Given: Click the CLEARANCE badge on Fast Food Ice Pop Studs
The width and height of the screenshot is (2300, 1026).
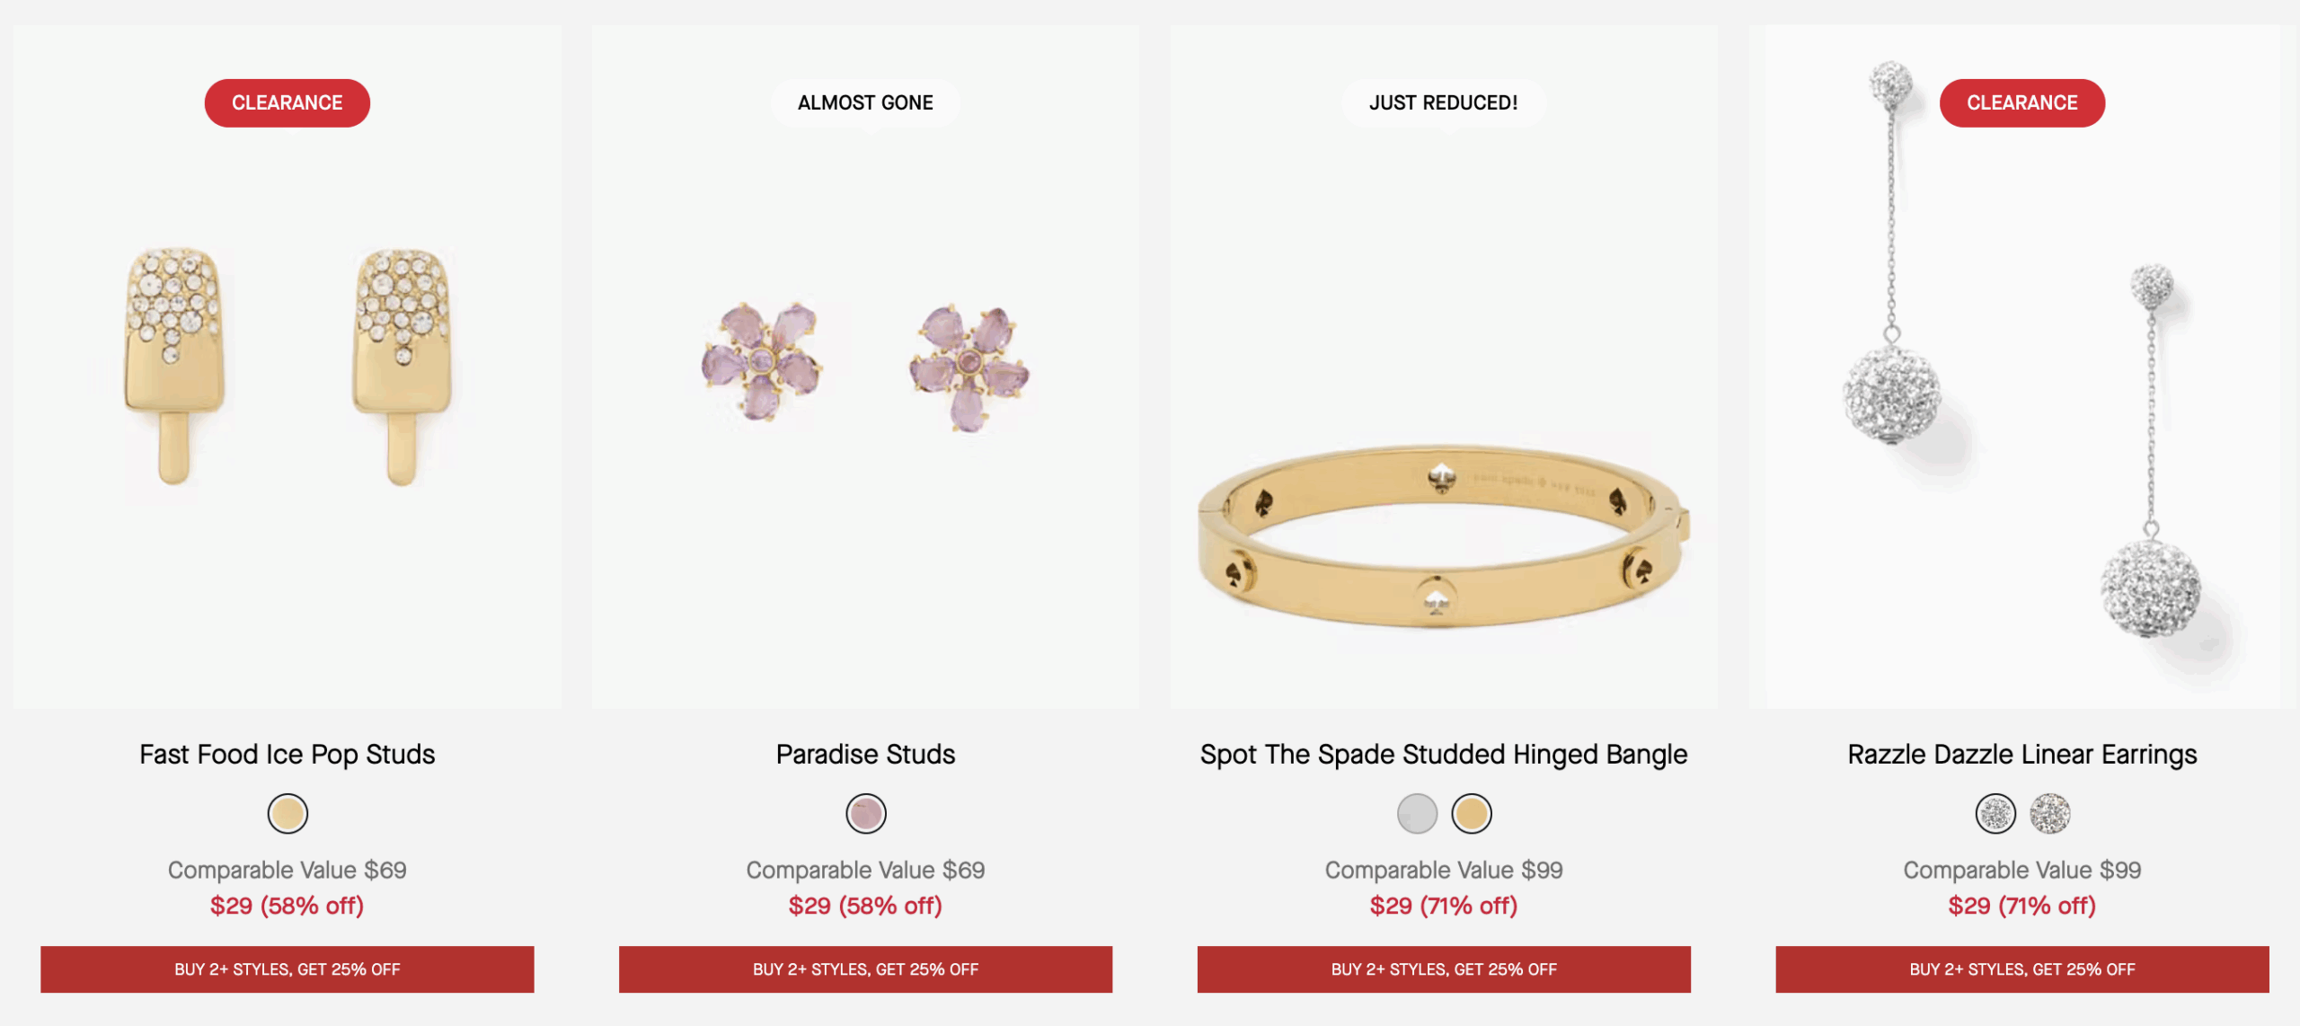Looking at the screenshot, I should click(x=287, y=102).
